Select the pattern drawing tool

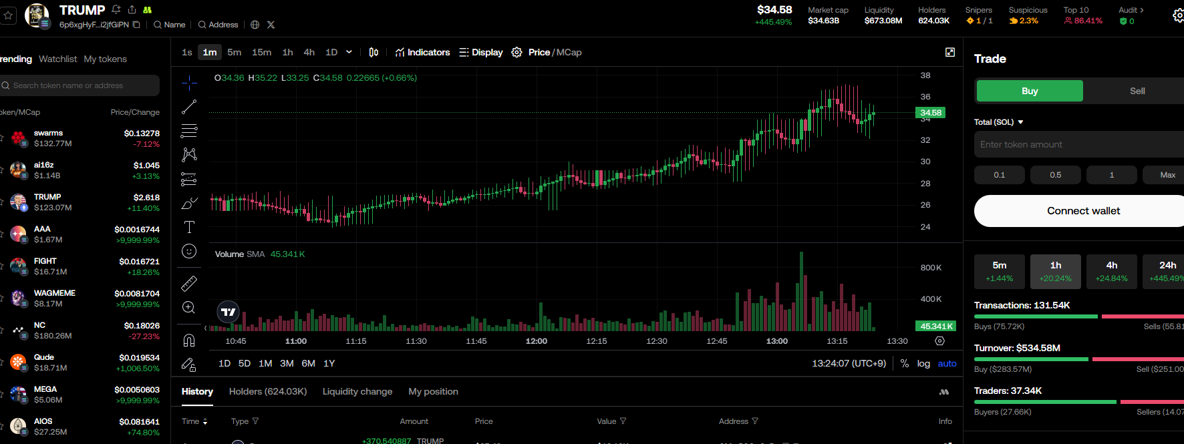189,155
